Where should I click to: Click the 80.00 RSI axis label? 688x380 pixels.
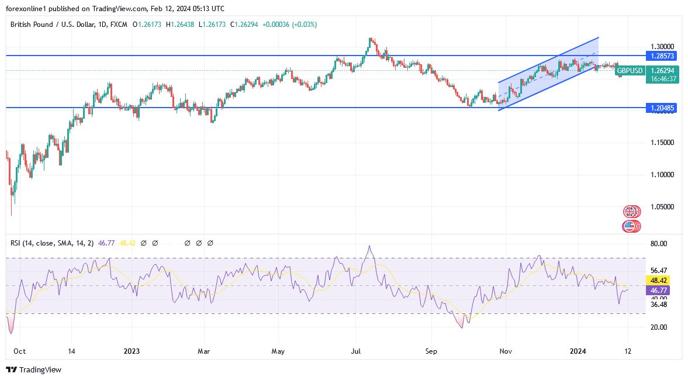(x=659, y=244)
